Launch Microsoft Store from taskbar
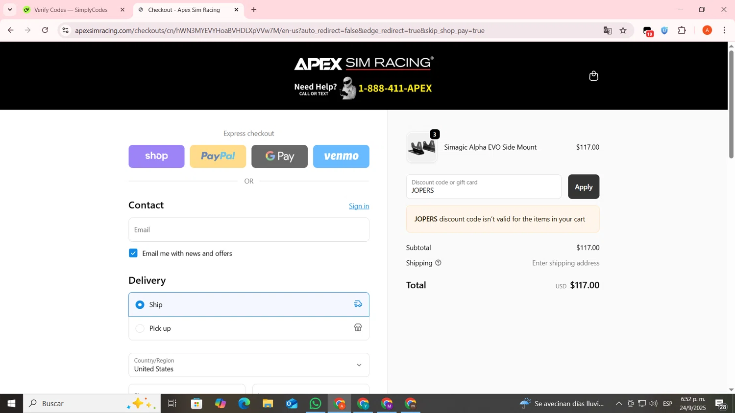The image size is (735, 413). [196, 404]
